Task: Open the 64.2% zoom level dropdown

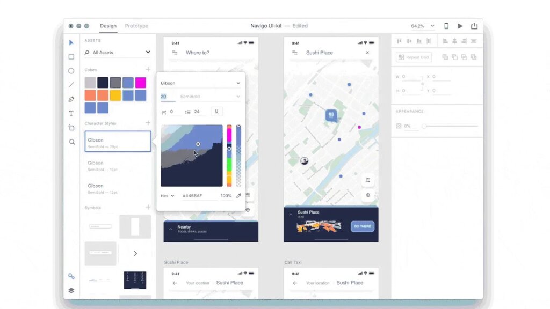Action: (423, 26)
